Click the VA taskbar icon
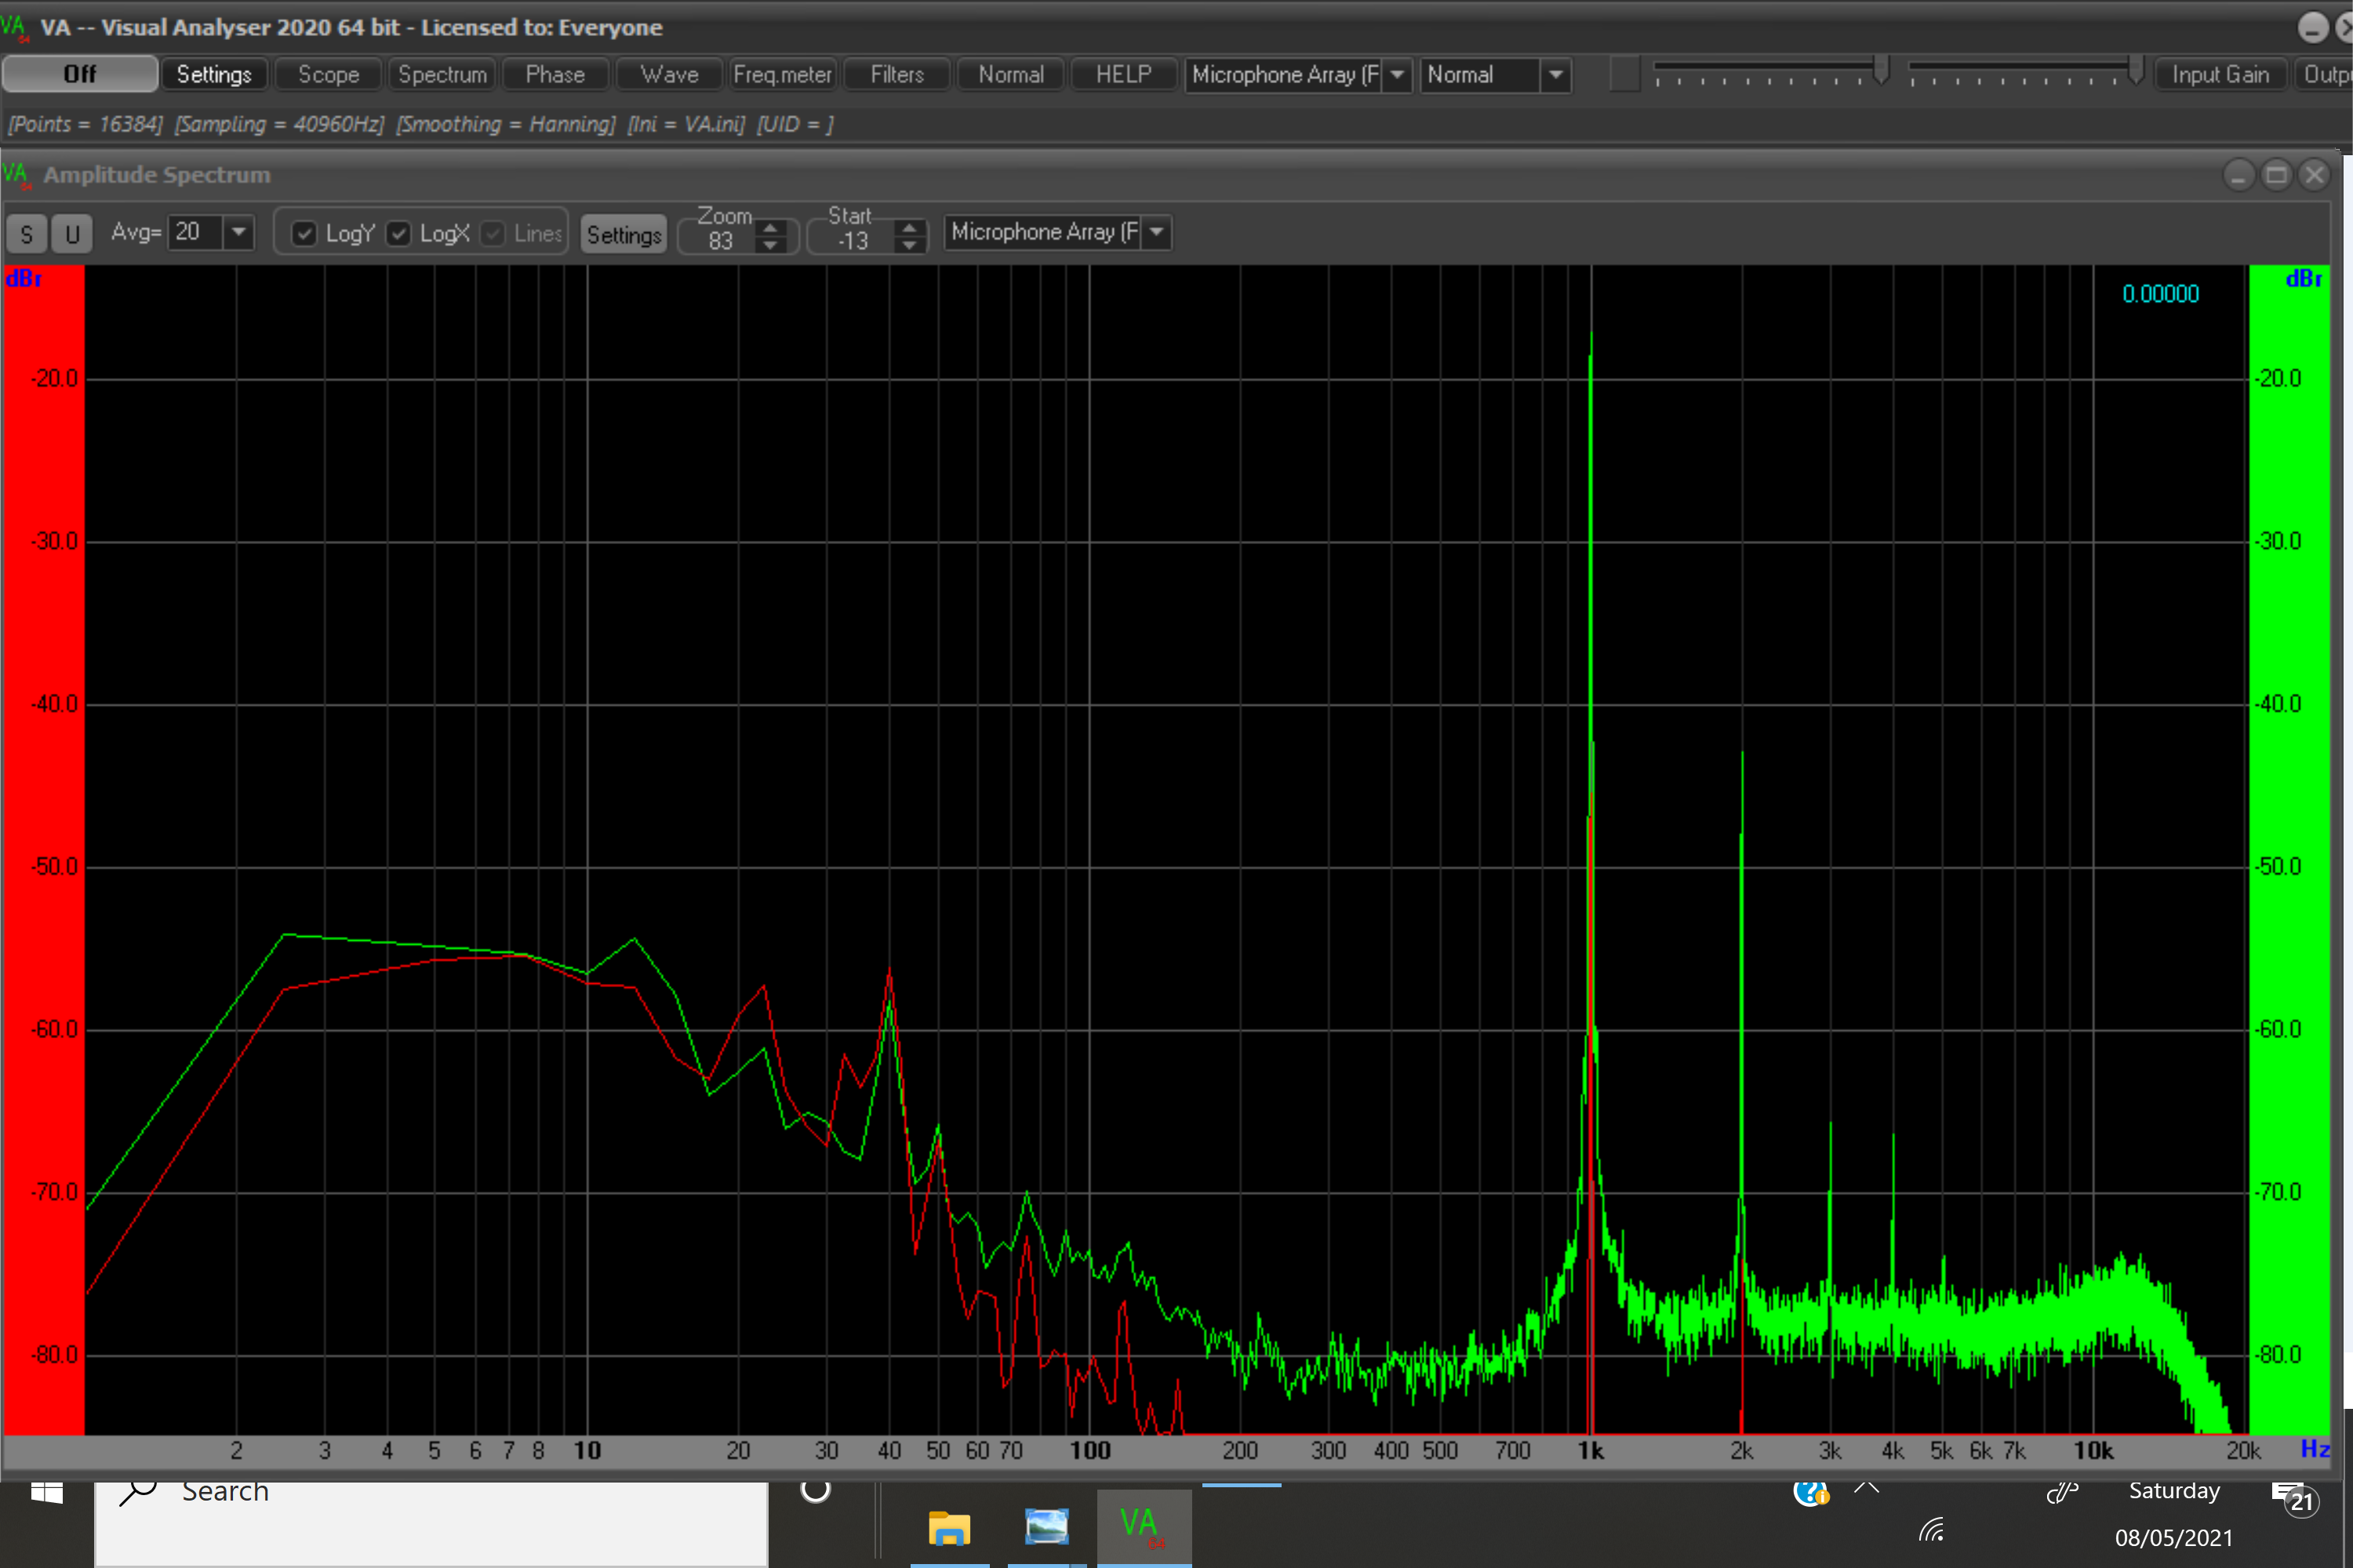Viewport: 2353px width, 1568px height. (x=1143, y=1527)
